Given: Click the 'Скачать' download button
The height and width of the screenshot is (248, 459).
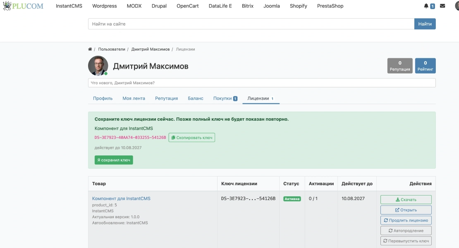Looking at the screenshot, I should 406,200.
